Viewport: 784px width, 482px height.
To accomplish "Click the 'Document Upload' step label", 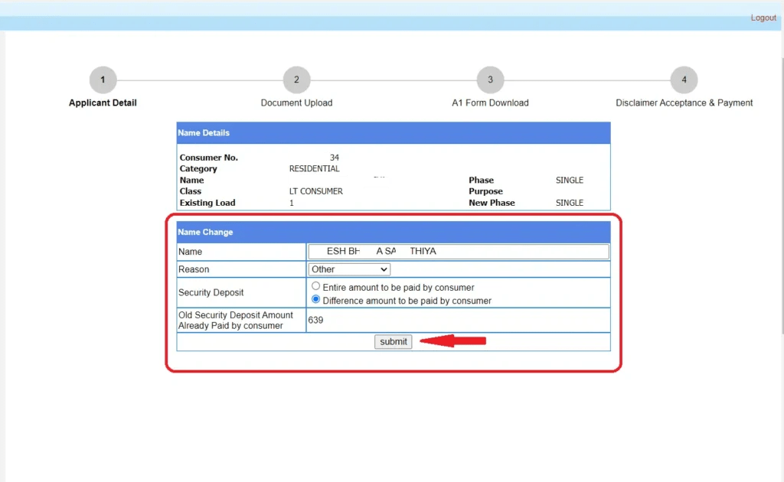I will [x=296, y=103].
